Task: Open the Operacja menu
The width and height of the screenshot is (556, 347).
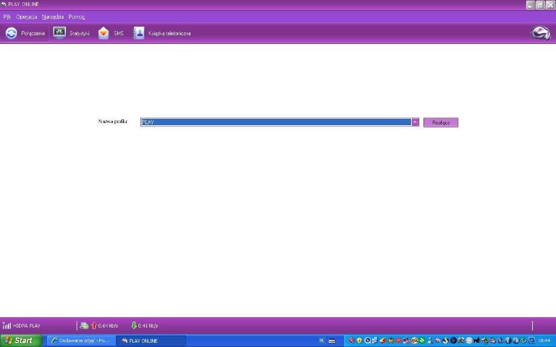Action: [x=27, y=17]
